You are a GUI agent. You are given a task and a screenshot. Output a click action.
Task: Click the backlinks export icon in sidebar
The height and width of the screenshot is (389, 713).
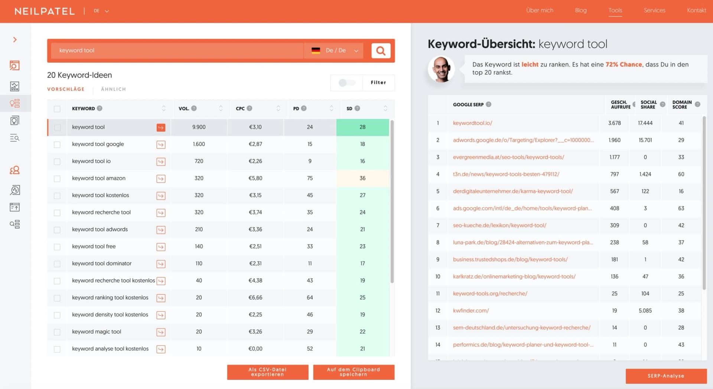tap(15, 207)
